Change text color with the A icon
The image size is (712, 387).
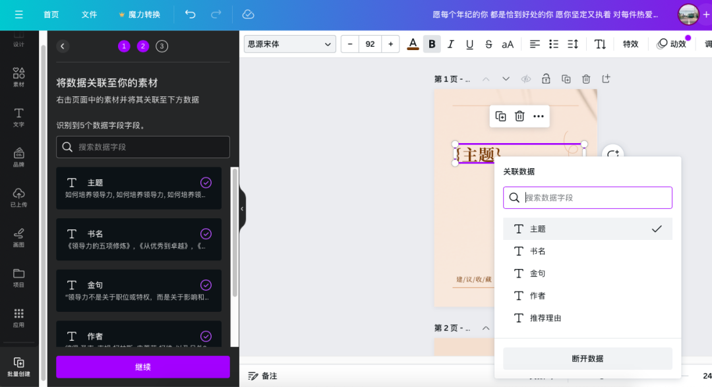413,44
